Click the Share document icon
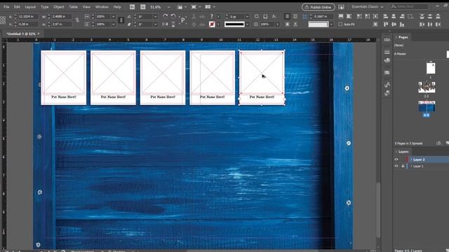The image size is (449, 252). pos(342,7)
